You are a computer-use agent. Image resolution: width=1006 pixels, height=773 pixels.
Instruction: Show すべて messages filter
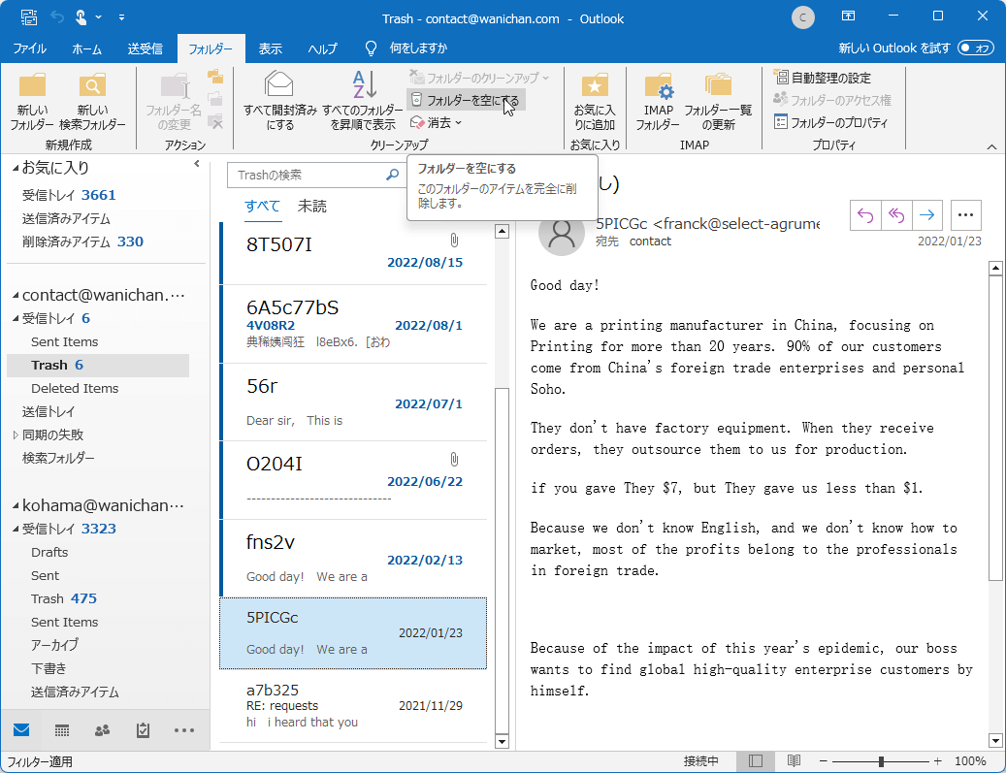point(262,206)
